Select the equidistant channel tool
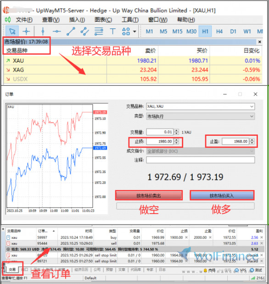 (85, 31)
